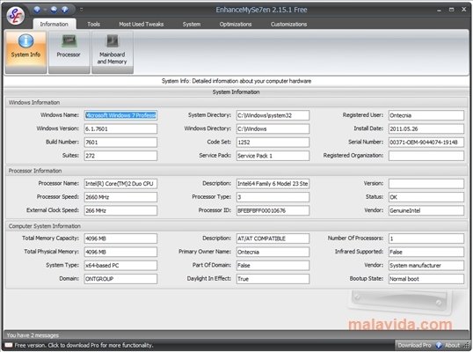Click the Infrared Supported field
Viewport: 473px width, 352px height.
[426, 252]
